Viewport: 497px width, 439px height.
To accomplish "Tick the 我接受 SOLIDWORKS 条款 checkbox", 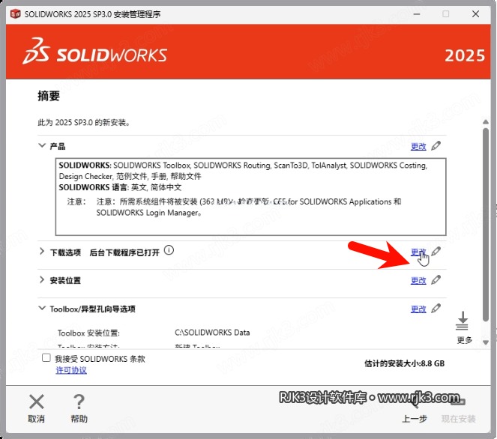I will tap(46, 358).
